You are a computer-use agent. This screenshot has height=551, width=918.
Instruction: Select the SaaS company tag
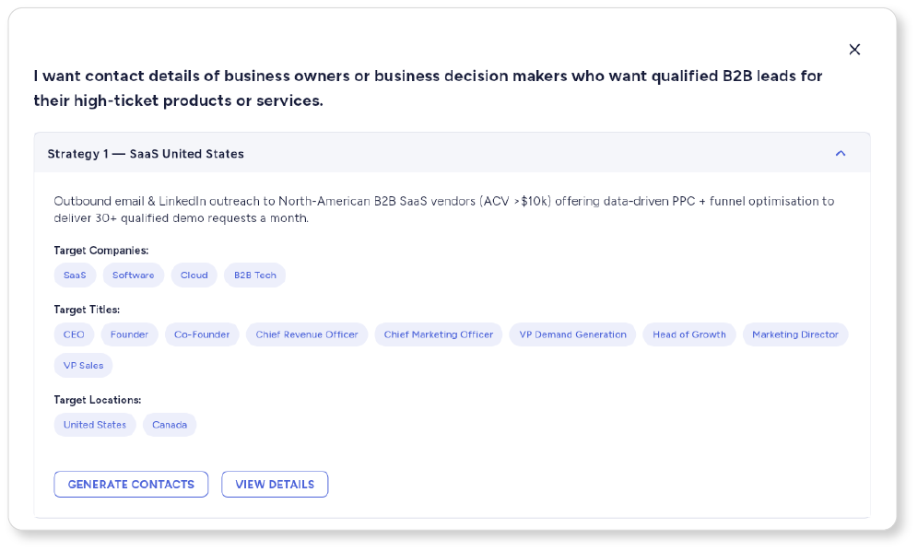coord(75,275)
